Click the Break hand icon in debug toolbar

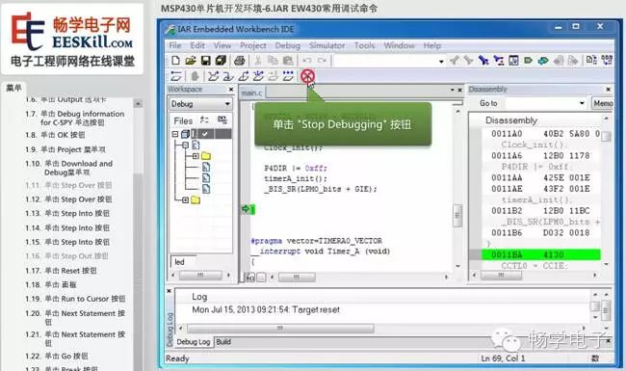tap(195, 76)
